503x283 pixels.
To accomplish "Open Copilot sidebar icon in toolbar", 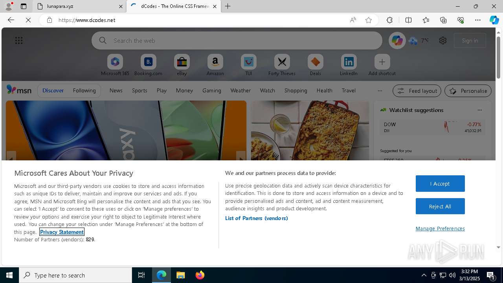I will click(x=494, y=20).
